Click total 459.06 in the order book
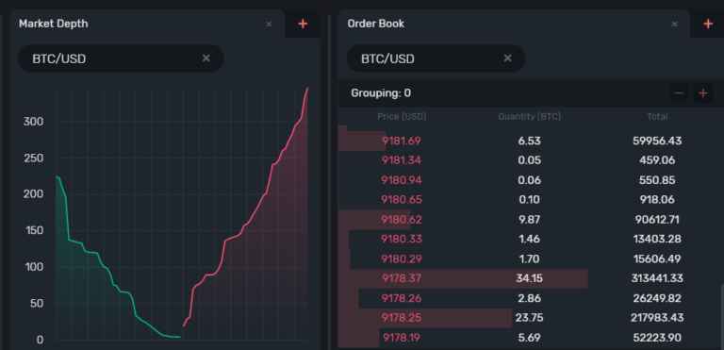 pos(657,160)
